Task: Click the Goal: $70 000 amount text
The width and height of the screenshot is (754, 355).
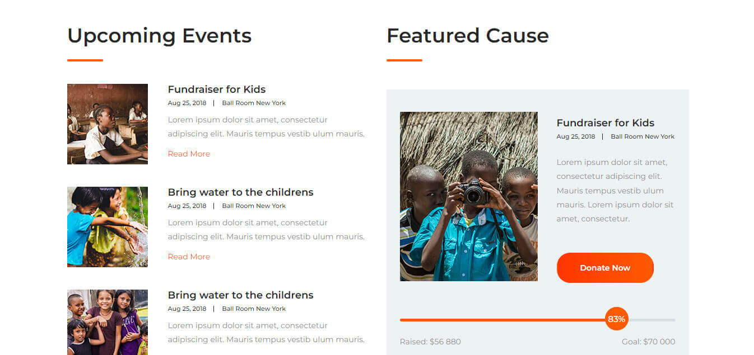Action: tap(649, 342)
